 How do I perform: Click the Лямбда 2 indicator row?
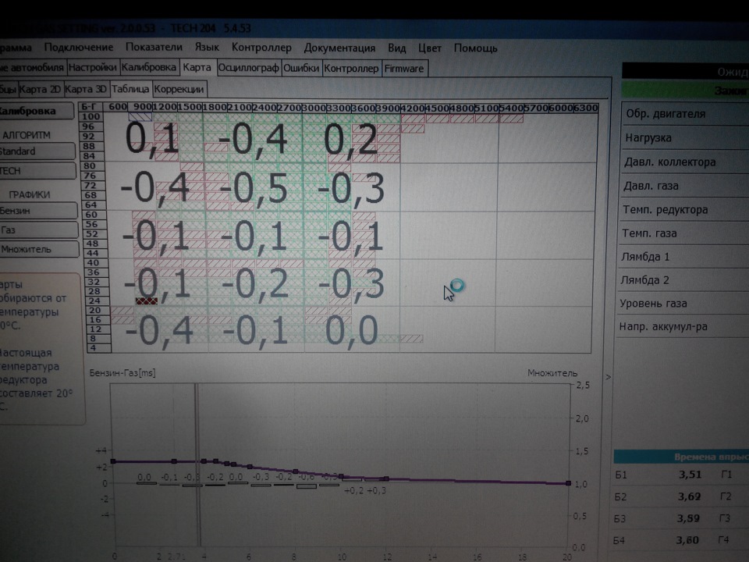pyautogui.click(x=683, y=280)
